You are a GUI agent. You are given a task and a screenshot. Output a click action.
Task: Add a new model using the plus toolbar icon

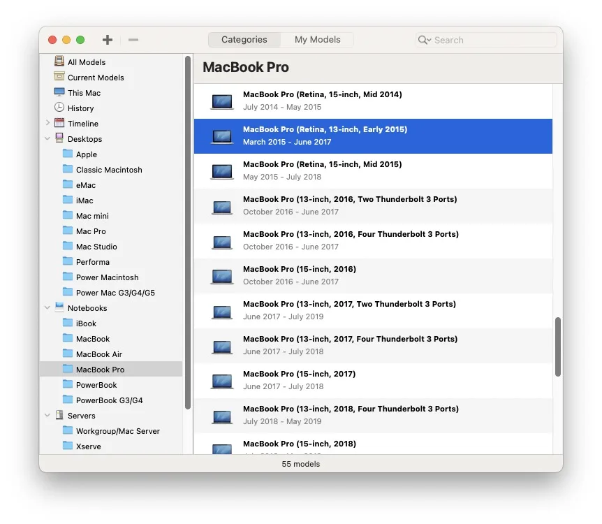pos(107,40)
